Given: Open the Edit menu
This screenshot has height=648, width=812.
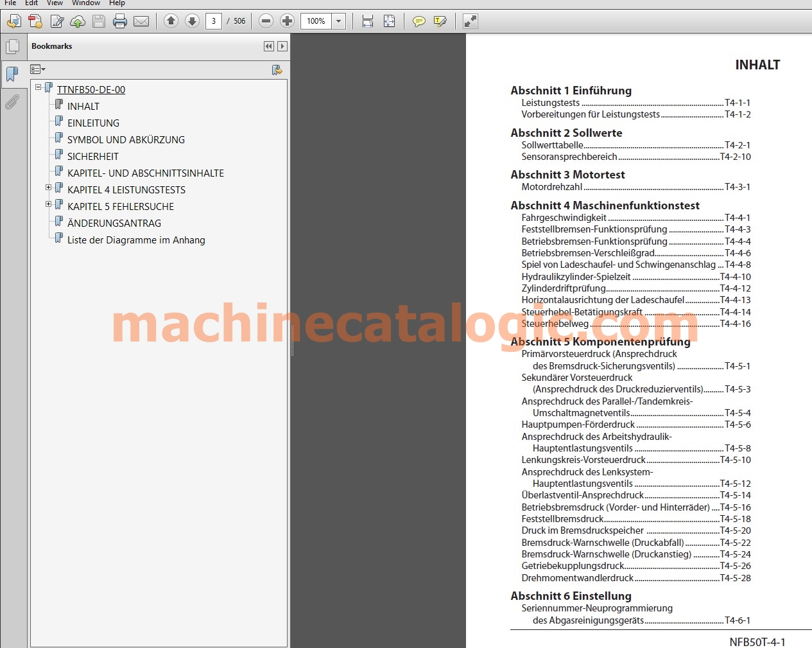Looking at the screenshot, I should click(31, 3).
